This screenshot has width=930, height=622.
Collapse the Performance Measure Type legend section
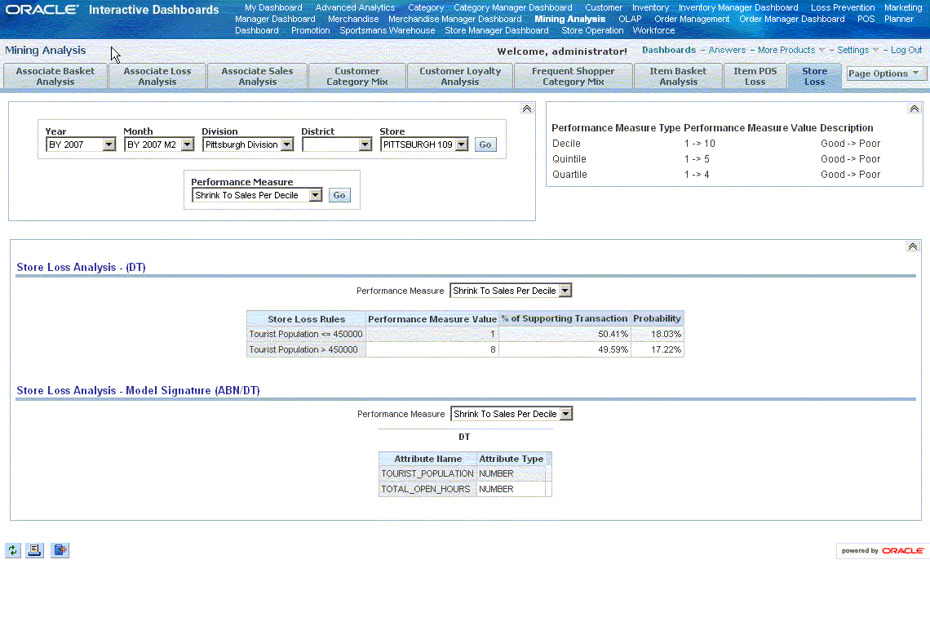pyautogui.click(x=914, y=109)
